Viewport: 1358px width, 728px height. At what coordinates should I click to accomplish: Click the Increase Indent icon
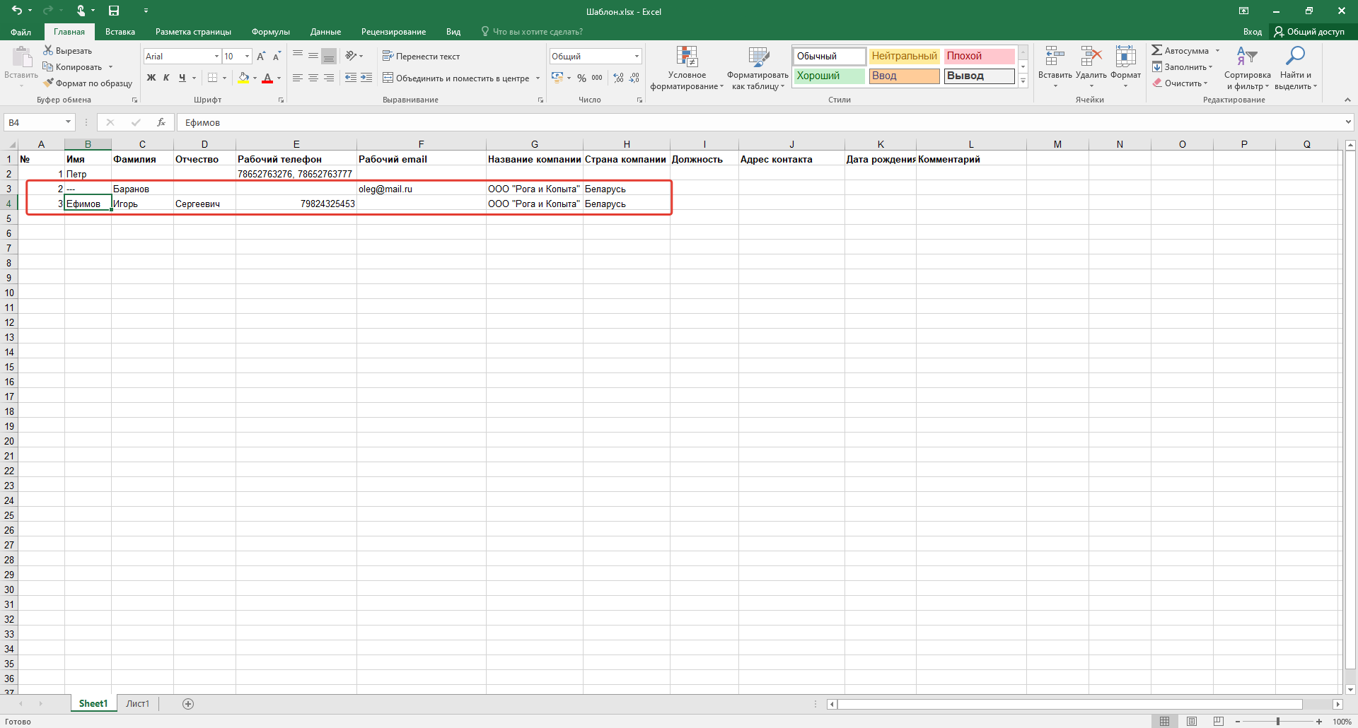click(366, 78)
